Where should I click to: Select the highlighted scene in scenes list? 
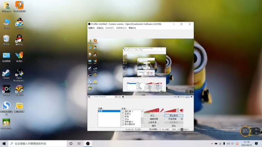[109, 111]
